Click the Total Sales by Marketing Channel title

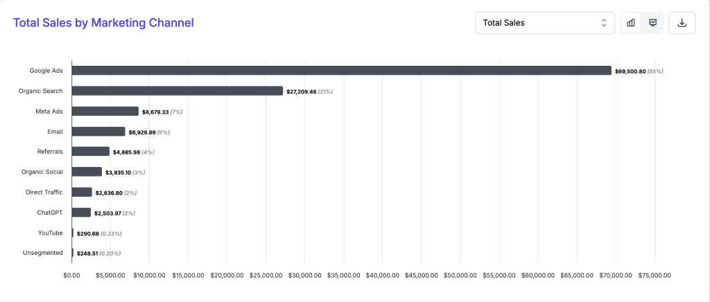pos(103,23)
